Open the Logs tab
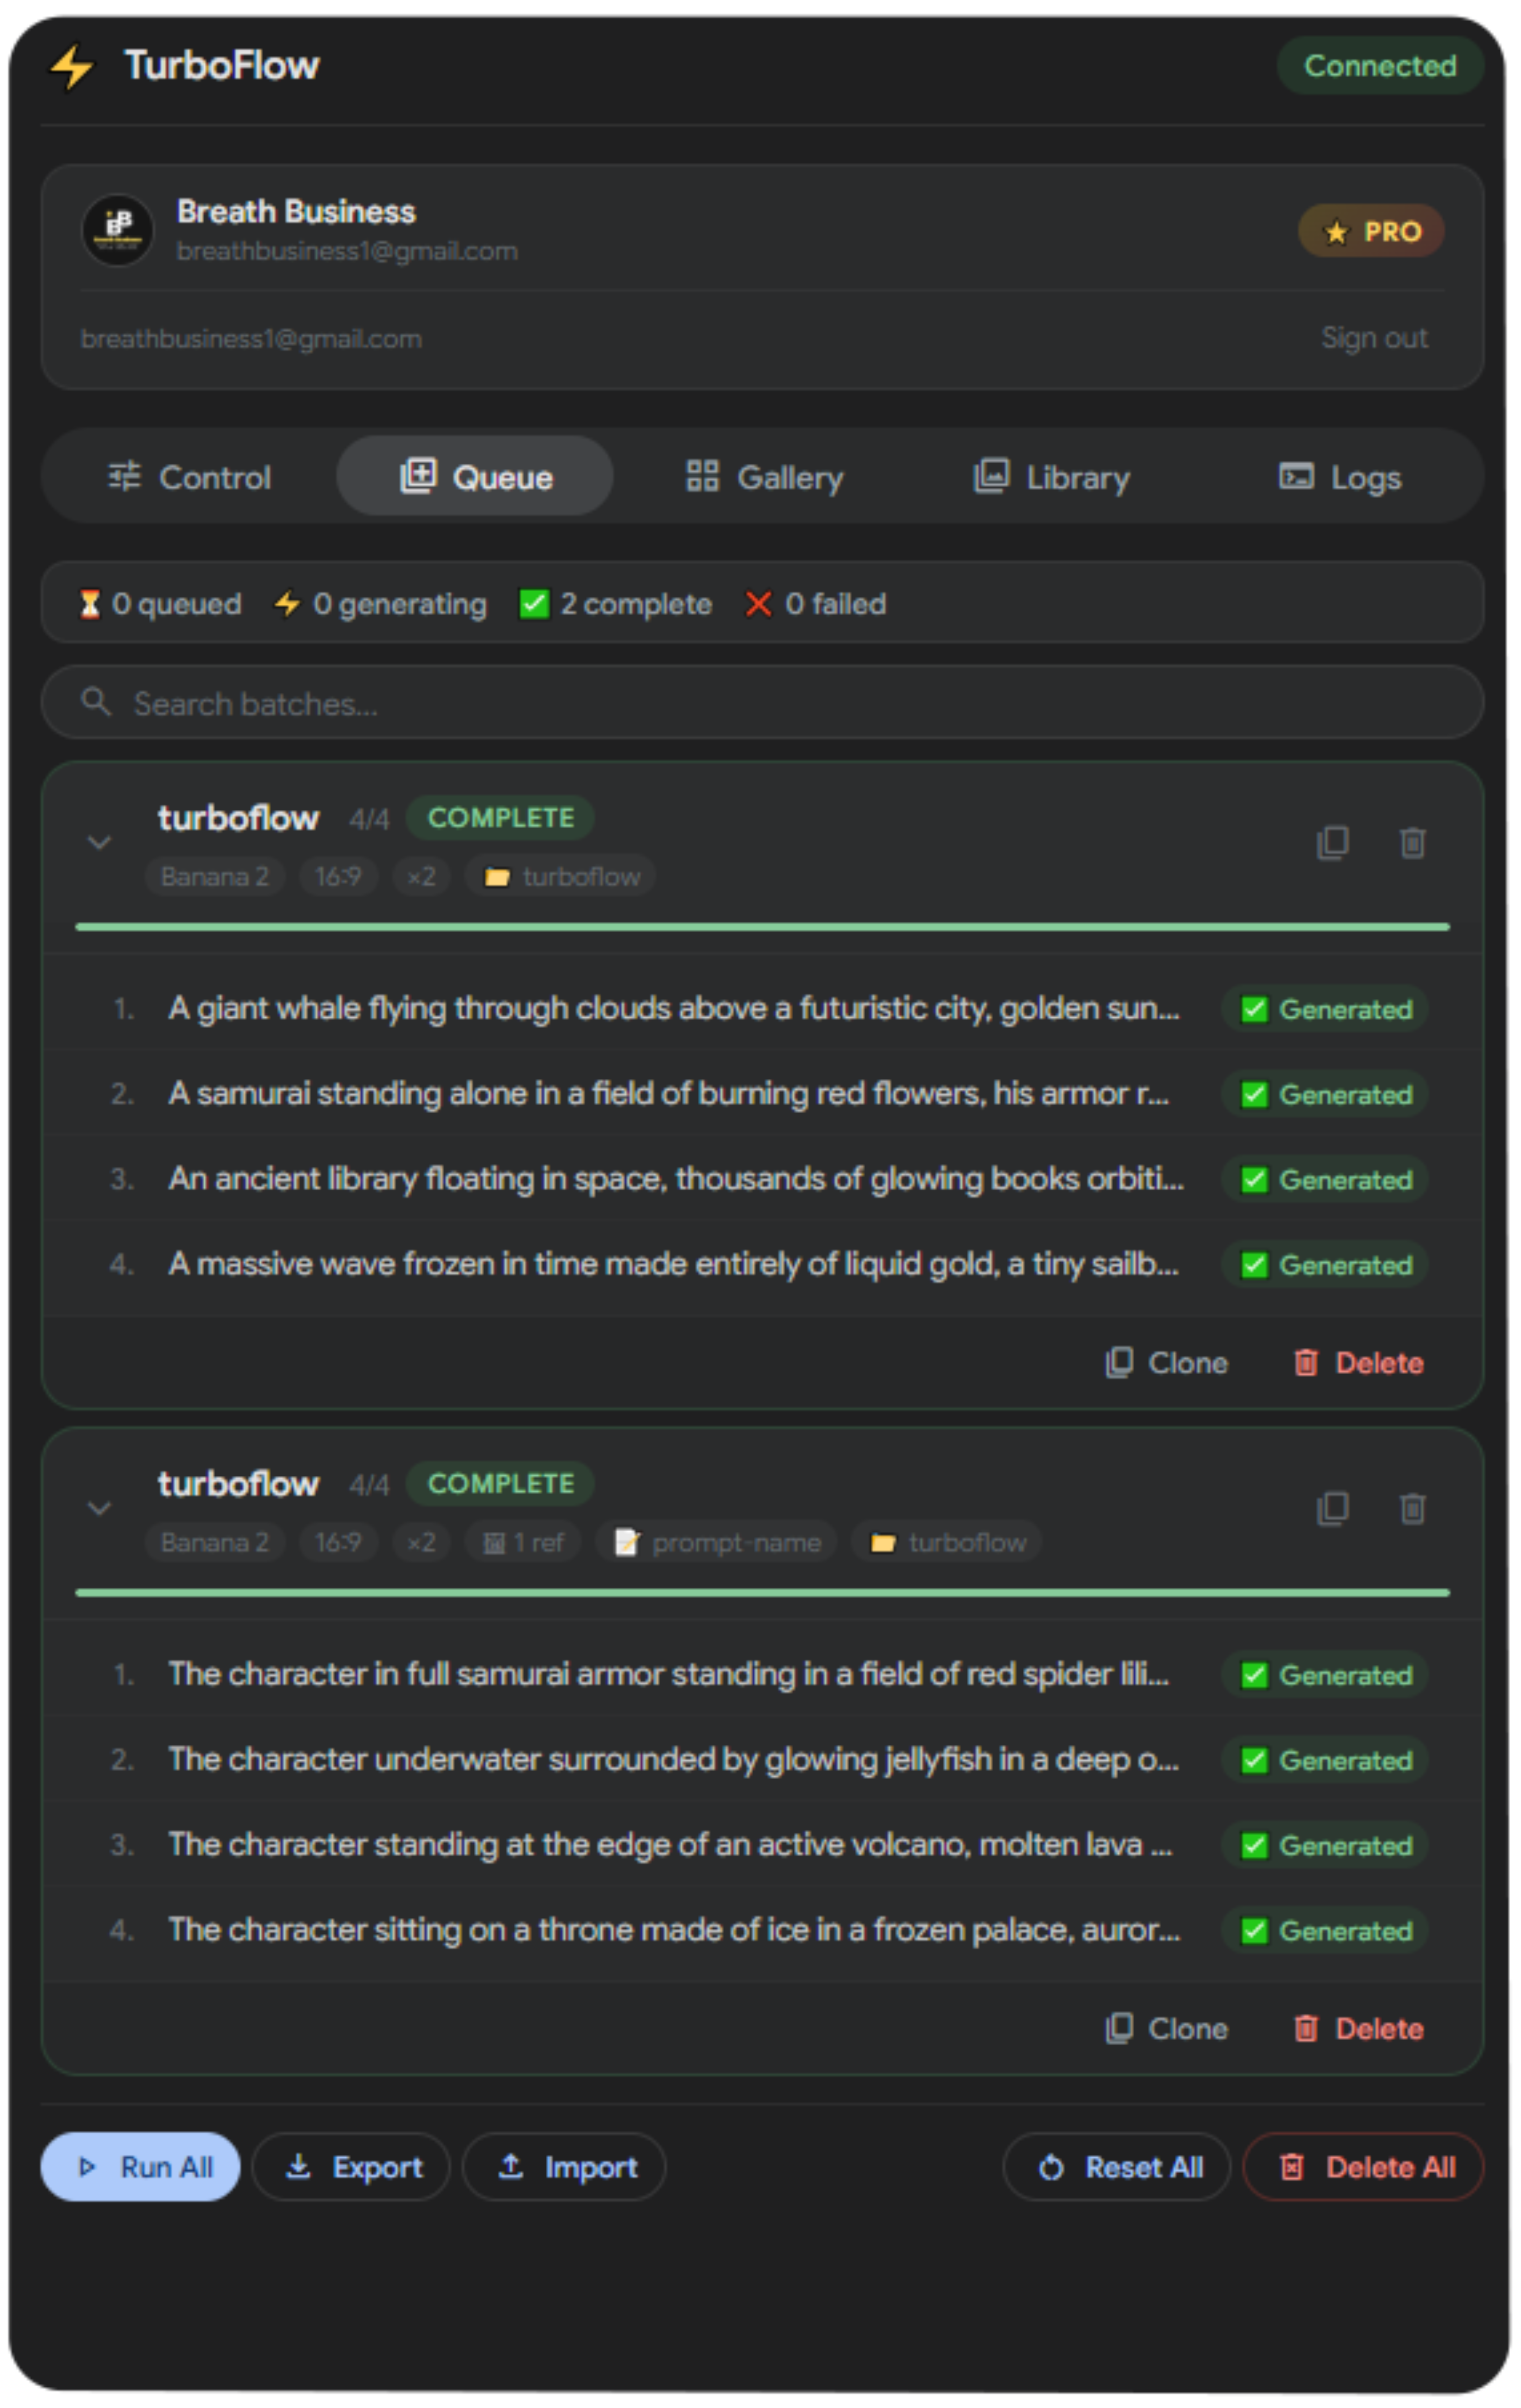This screenshot has height=2408, width=1521. 1340,477
